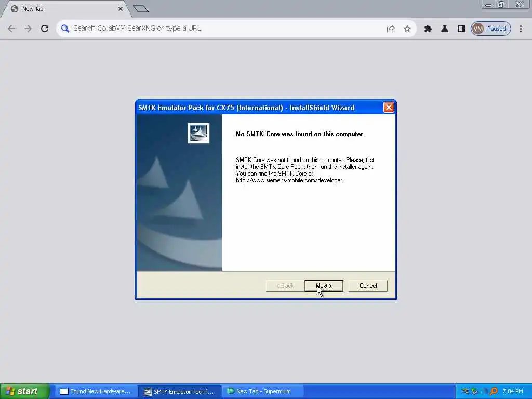Close the New Tab tab
The image size is (532, 399).
click(121, 9)
